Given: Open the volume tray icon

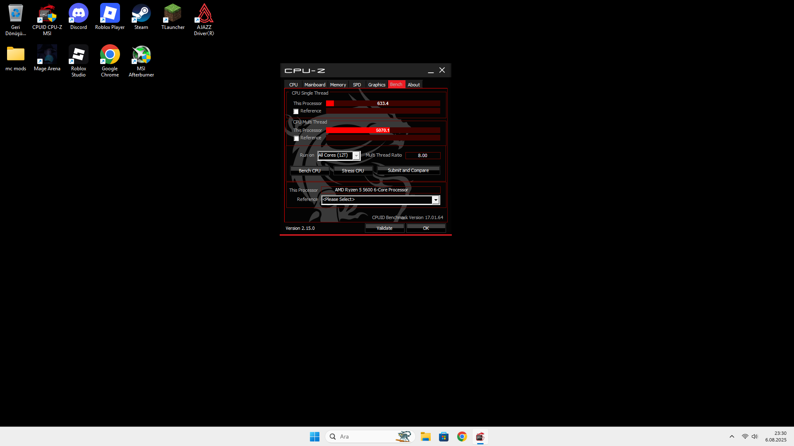Looking at the screenshot, I should [755, 436].
